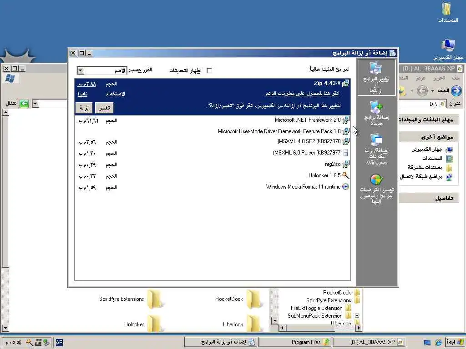This screenshot has height=349, width=466.
Task: Open the Documents desktop icon
Action: 446,8
